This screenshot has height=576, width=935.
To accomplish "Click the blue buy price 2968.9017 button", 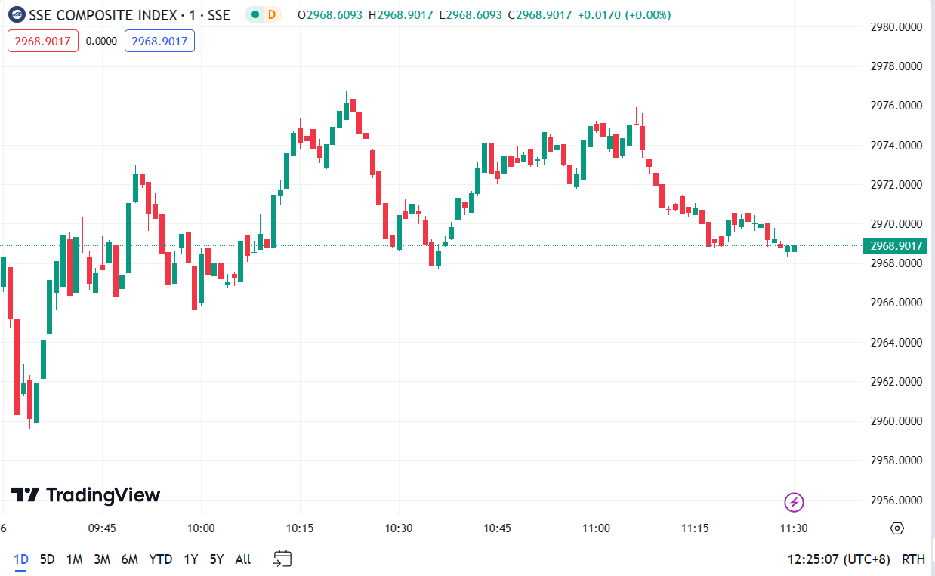I will click(x=159, y=41).
